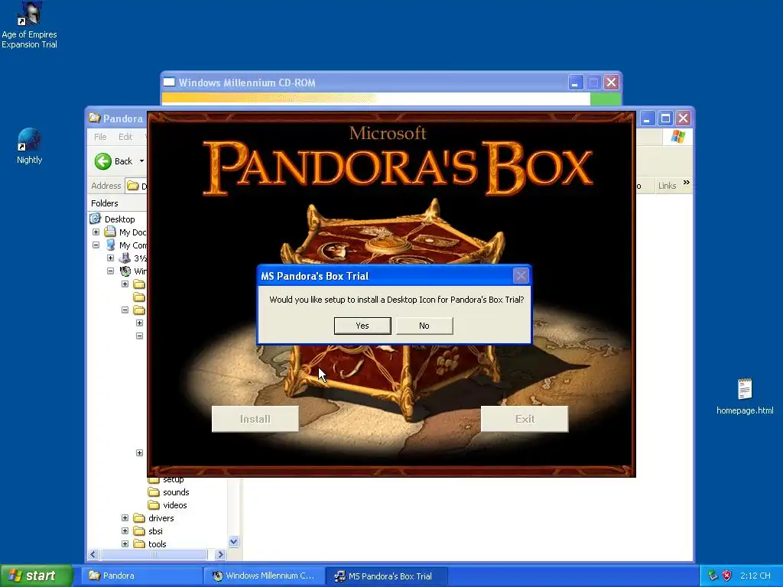Image resolution: width=783 pixels, height=587 pixels.
Task: Open Age of Empires Expansion Trial desktop icon
Action: (30, 25)
